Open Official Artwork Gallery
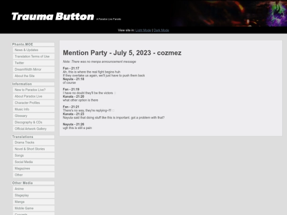The width and height of the screenshot is (287, 215). tap(33, 128)
